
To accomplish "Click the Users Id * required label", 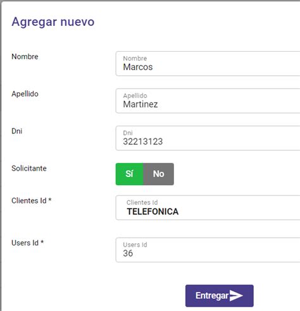I will [27, 243].
